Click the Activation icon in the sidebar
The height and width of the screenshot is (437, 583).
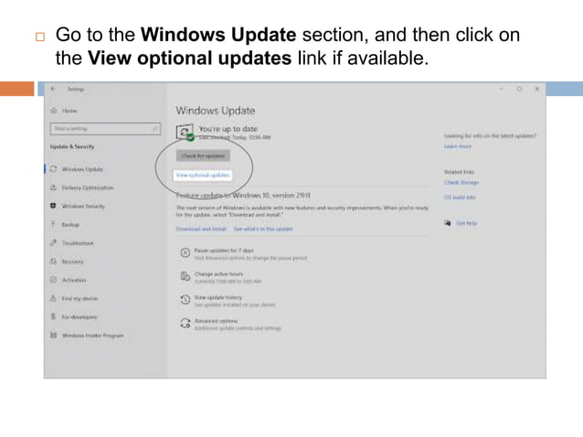click(x=53, y=280)
